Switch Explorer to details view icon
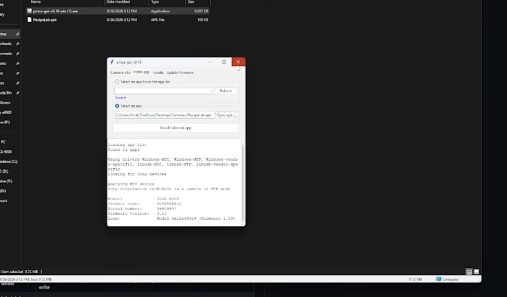The width and height of the screenshot is (507, 297). click(x=469, y=272)
